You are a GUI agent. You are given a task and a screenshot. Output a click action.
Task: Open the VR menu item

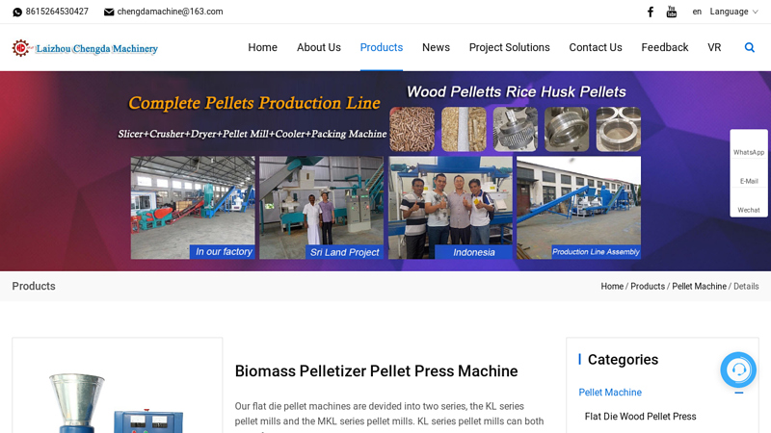coord(714,47)
